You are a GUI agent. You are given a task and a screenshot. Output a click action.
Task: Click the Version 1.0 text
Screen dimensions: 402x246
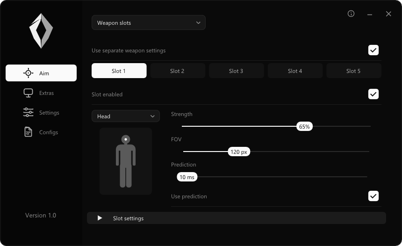click(41, 215)
